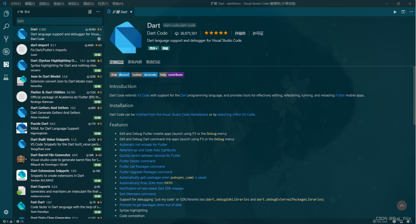Open the 帮助(H) menu
Viewport: 416px width, 224px height.
point(118,4)
